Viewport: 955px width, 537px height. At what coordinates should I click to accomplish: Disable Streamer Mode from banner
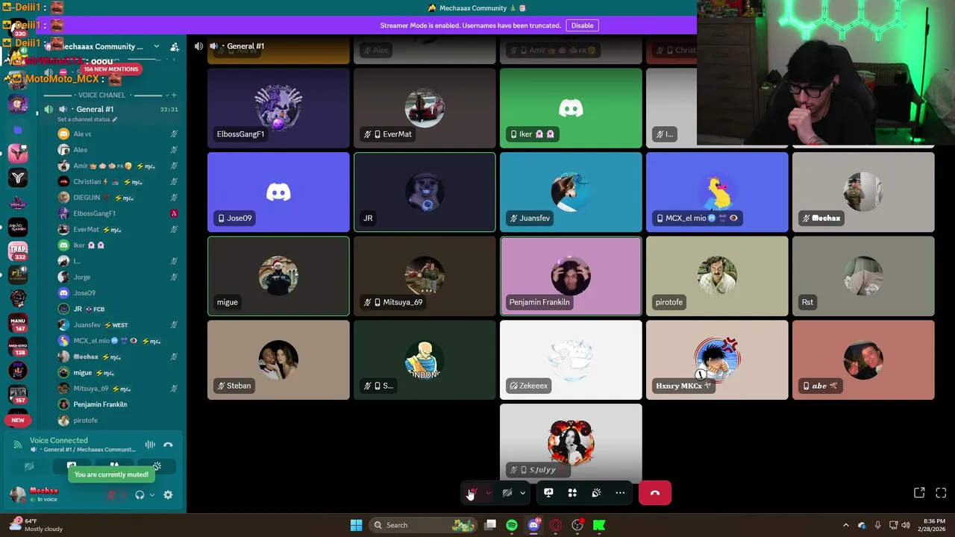pyautogui.click(x=582, y=25)
